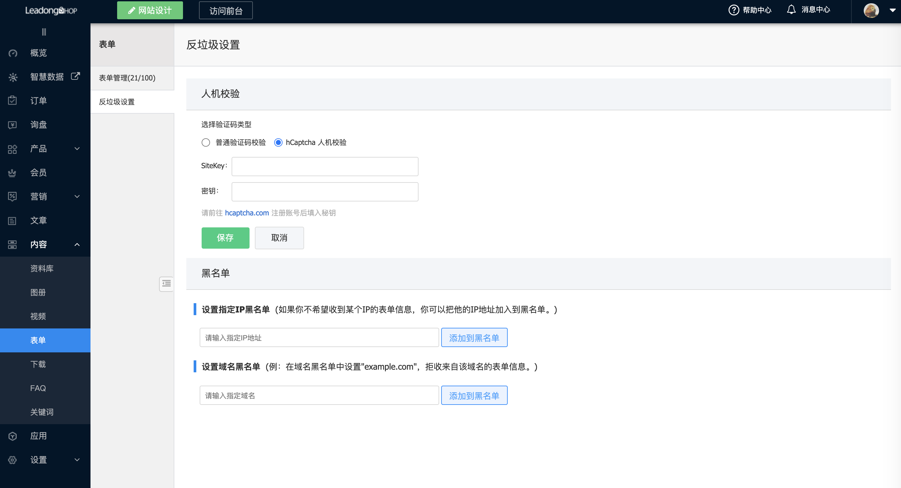Click 添加到黑名单 next to IP field
The height and width of the screenshot is (488, 901).
click(x=474, y=338)
